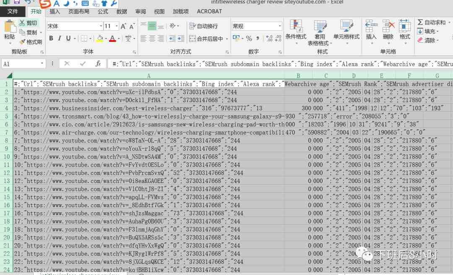The width and height of the screenshot is (453, 275).
Task: Open the File (文件) tab
Action: pyautogui.click(x=13, y=12)
